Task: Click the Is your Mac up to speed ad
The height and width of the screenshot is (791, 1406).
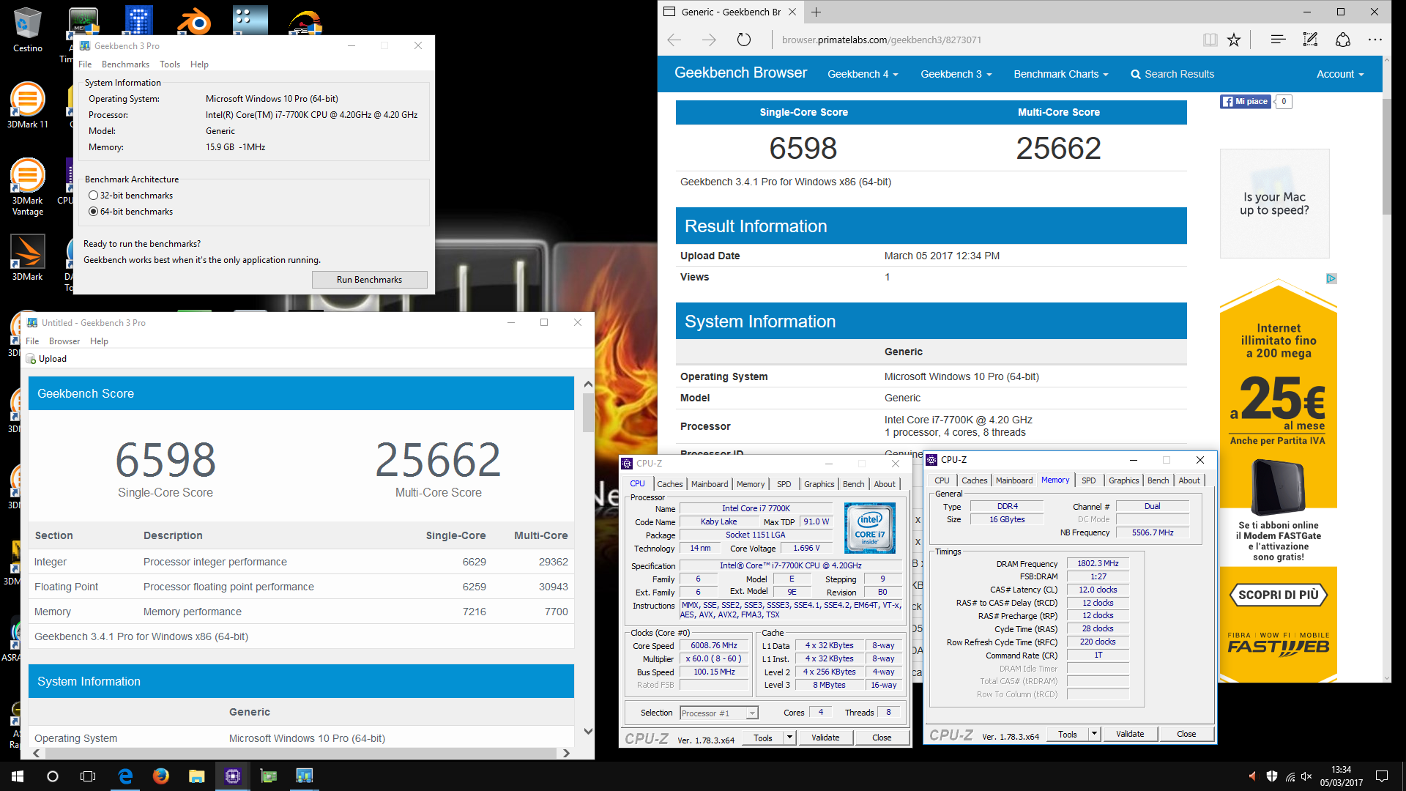Action: coord(1274,204)
